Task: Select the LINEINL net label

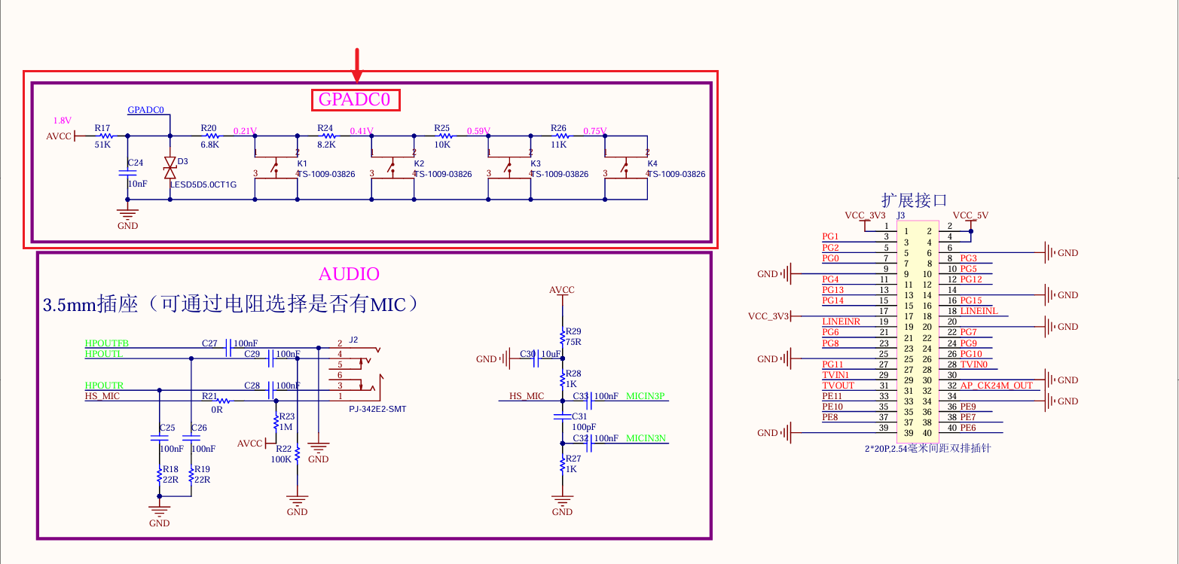Action: 979,311
